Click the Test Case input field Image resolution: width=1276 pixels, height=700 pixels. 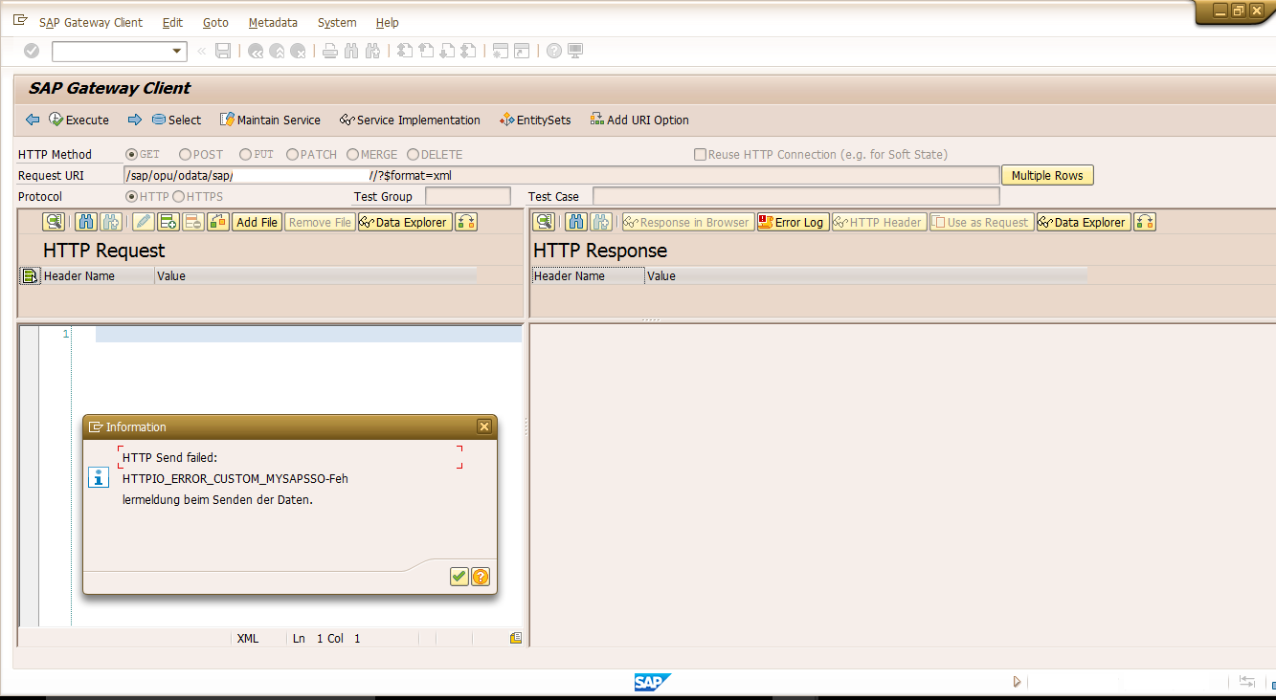(796, 196)
